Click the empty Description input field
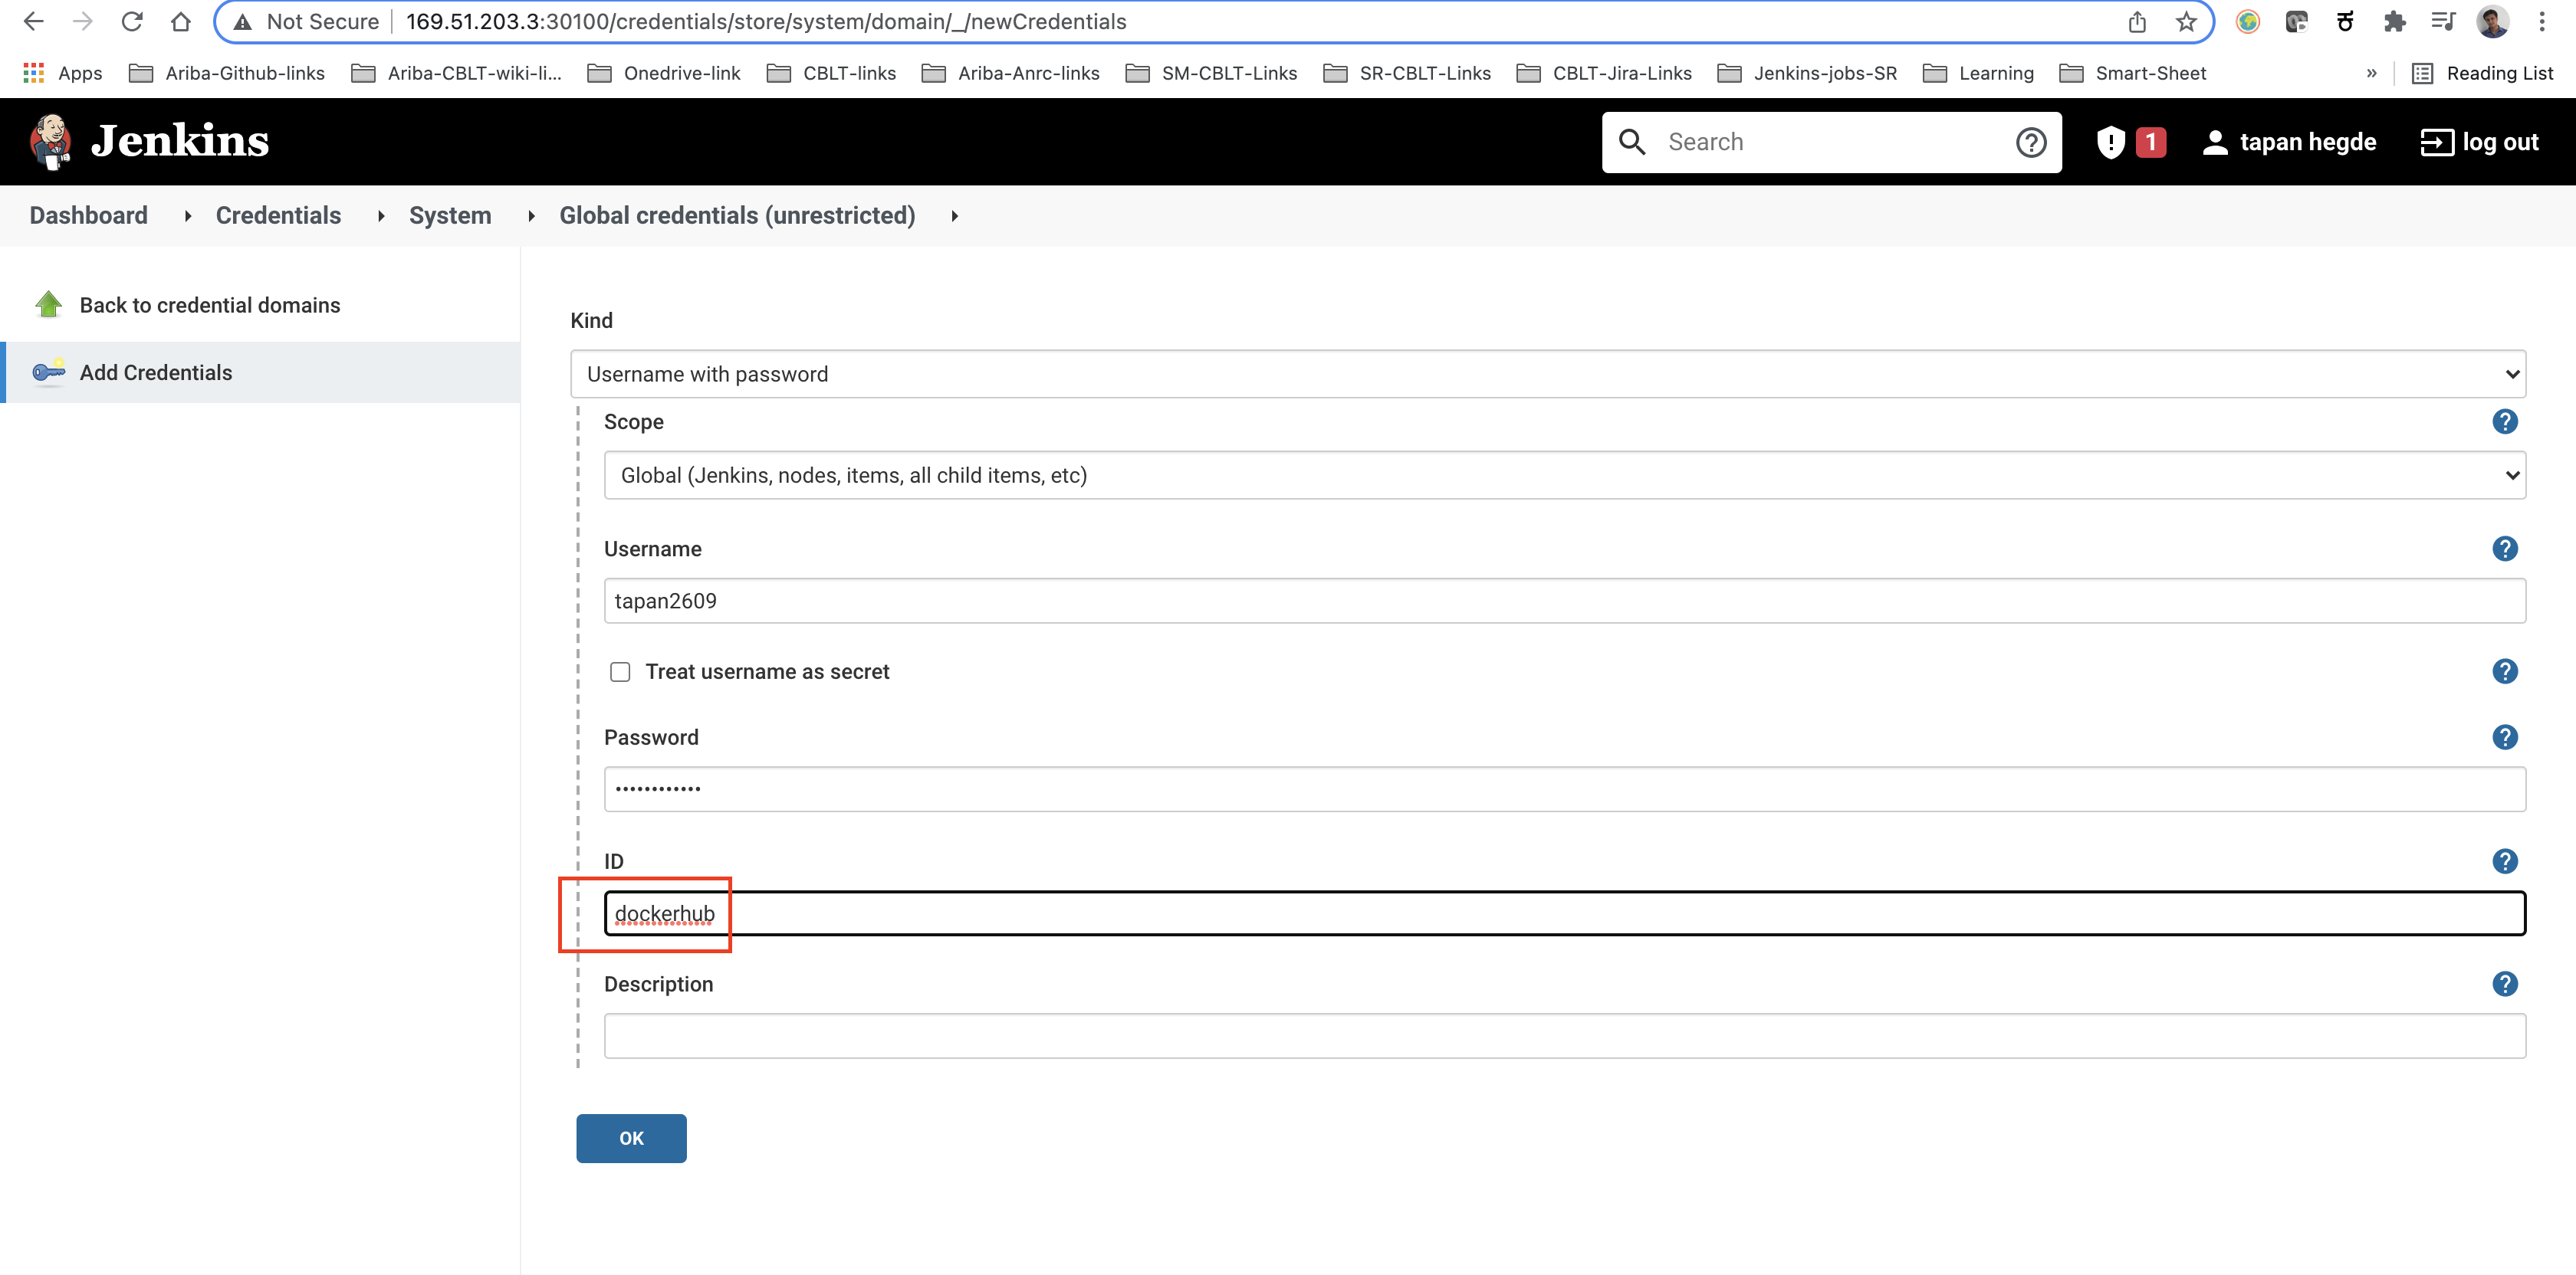 tap(1565, 1036)
